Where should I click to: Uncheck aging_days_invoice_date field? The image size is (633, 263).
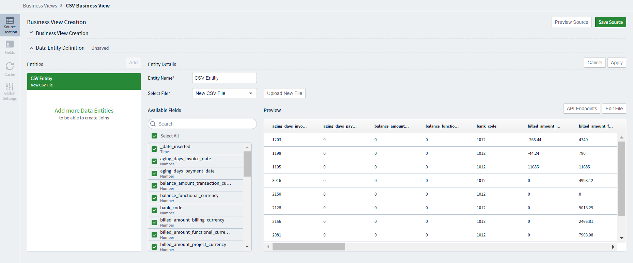coord(154,161)
